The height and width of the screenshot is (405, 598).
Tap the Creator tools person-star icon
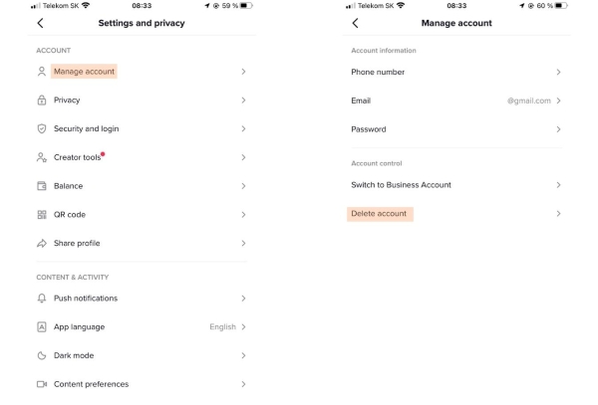(42, 157)
